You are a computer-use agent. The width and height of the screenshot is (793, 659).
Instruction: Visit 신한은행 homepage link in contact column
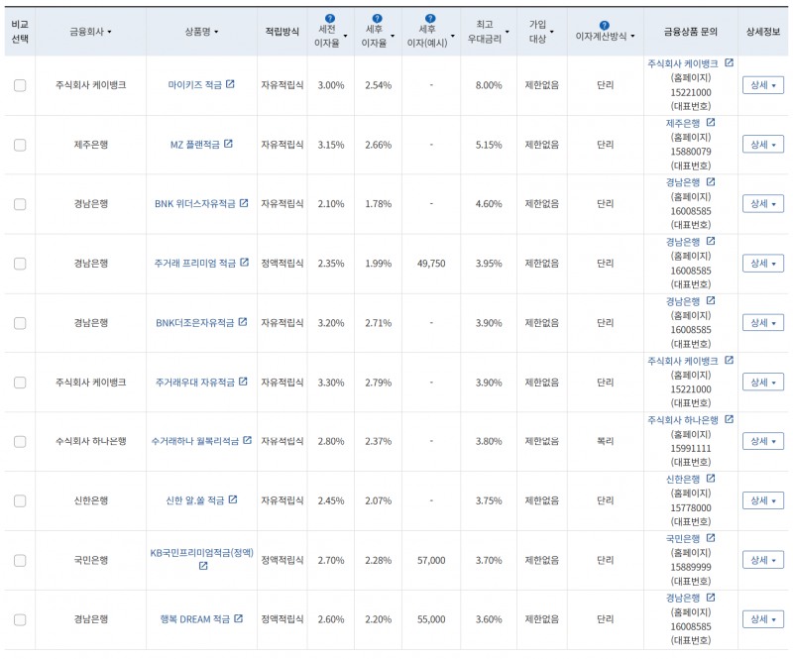point(683,479)
